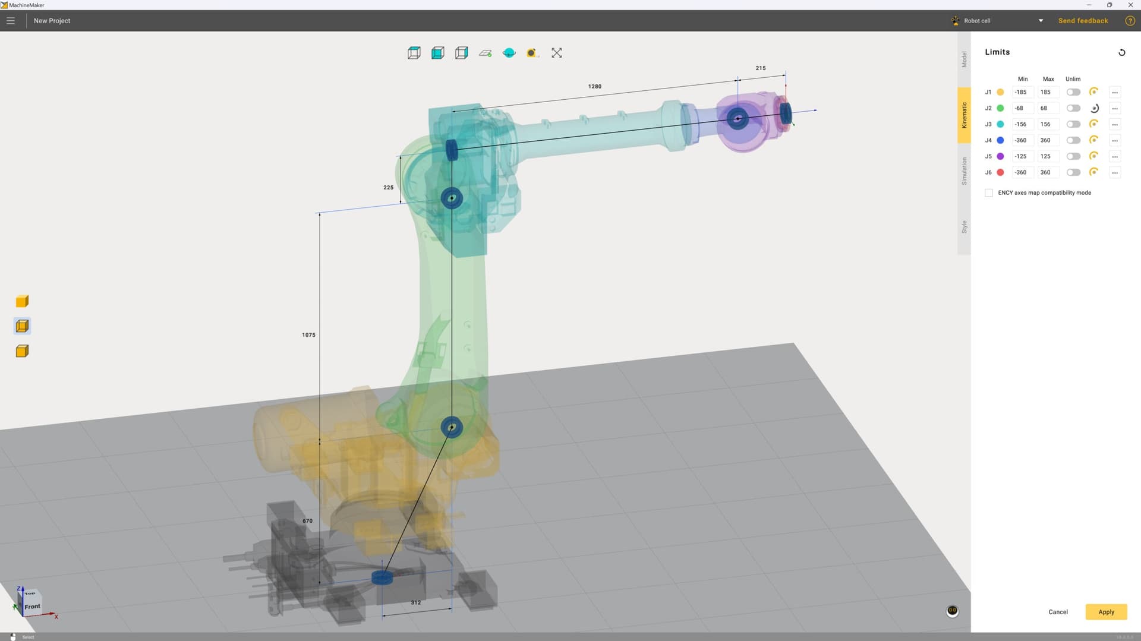1141x641 pixels.
Task: Reset the Limits panel with the circular arrow
Action: click(x=1123, y=52)
